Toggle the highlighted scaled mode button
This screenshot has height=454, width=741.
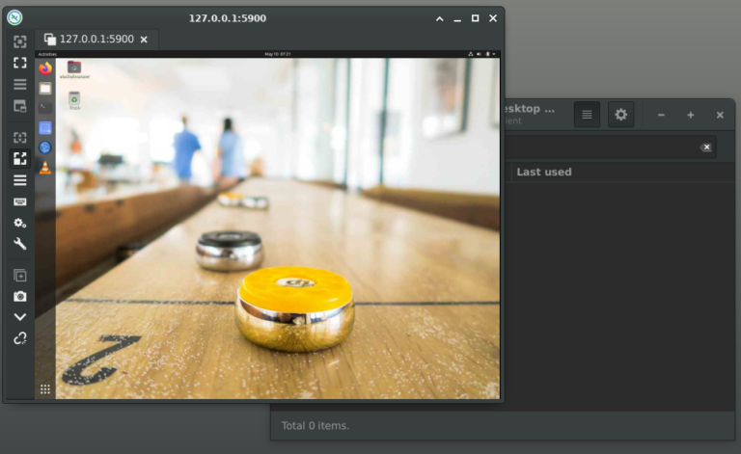pyautogui.click(x=19, y=159)
